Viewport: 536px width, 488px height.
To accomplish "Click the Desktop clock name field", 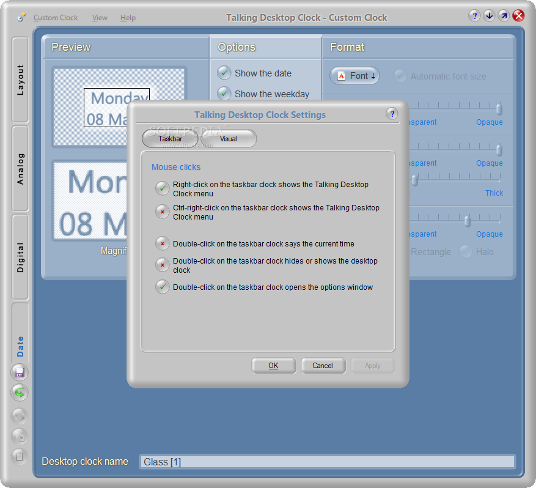I will (x=327, y=462).
